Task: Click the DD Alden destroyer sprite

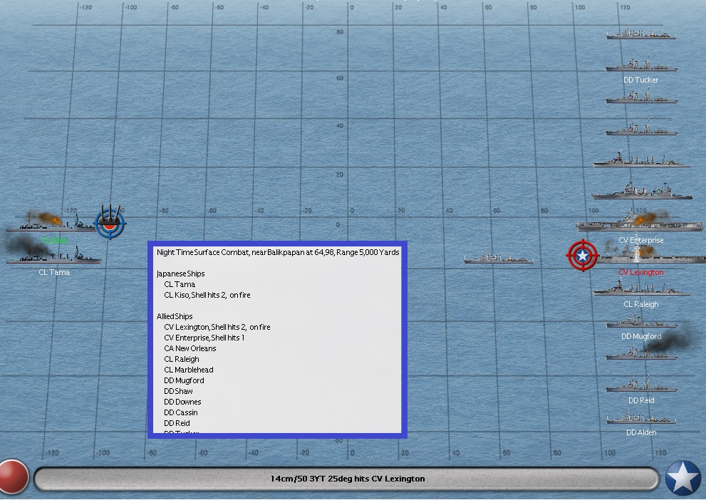Action: point(641,417)
